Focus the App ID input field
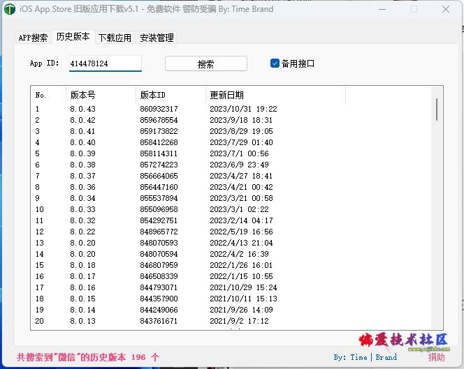The height and width of the screenshot is (369, 464). [106, 63]
